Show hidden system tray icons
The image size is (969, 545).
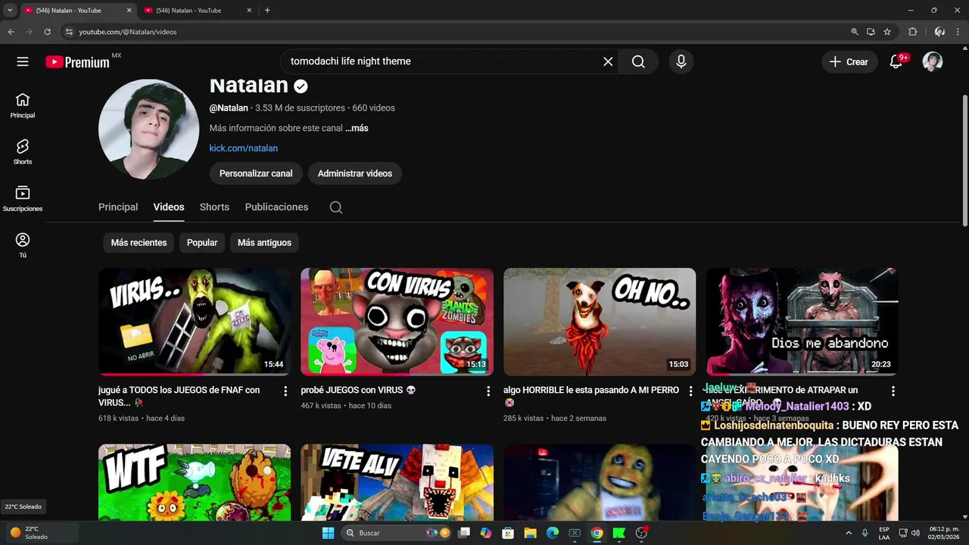point(848,533)
